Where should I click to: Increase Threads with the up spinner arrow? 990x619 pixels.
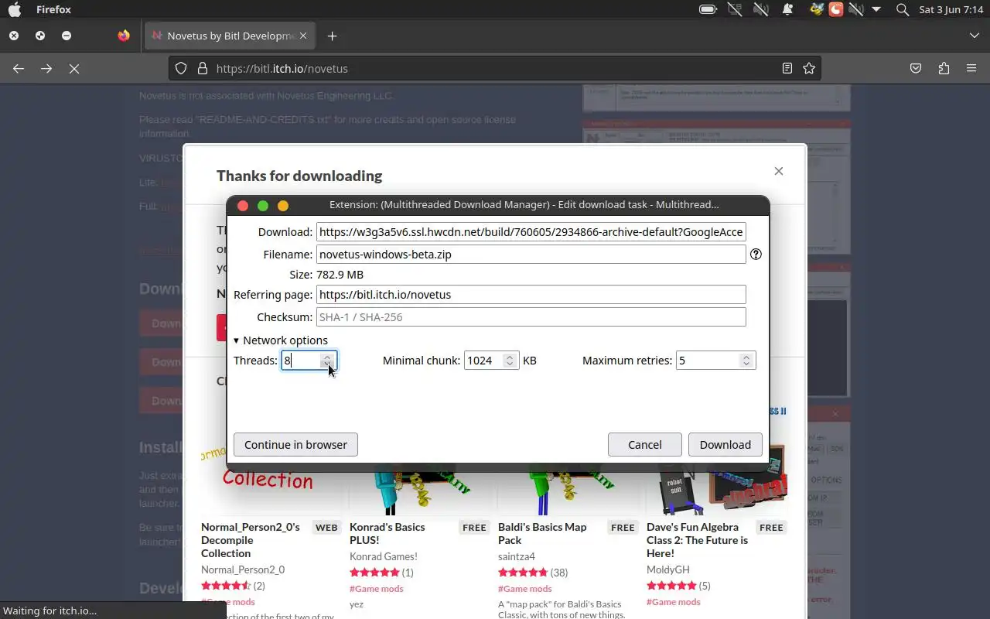pyautogui.click(x=328, y=357)
